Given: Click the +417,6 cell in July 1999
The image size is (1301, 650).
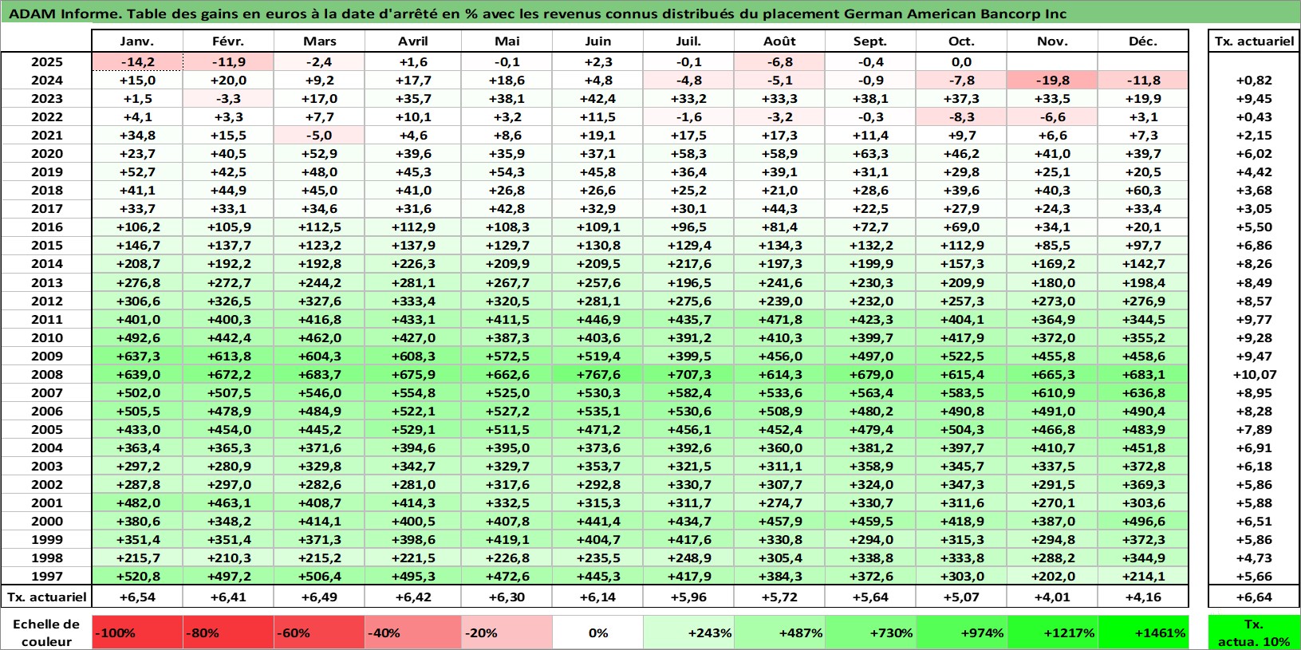Looking at the screenshot, I should (688, 539).
